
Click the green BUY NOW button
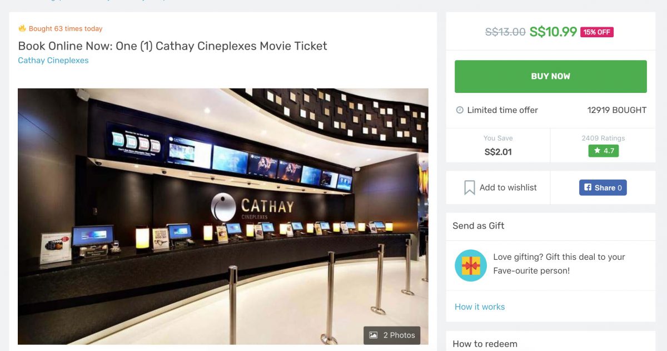pyautogui.click(x=550, y=76)
